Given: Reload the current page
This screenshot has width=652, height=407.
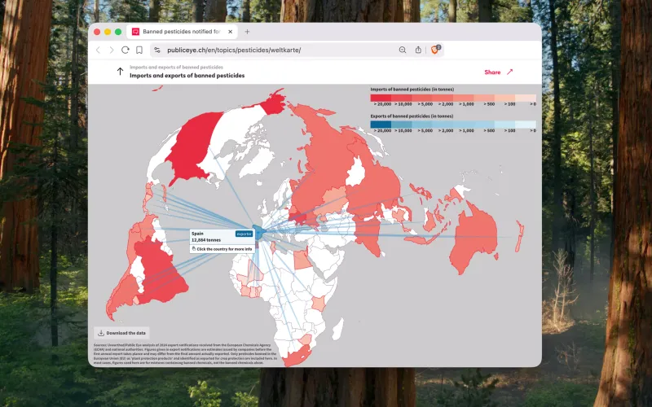Looking at the screenshot, I should pyautogui.click(x=126, y=50).
